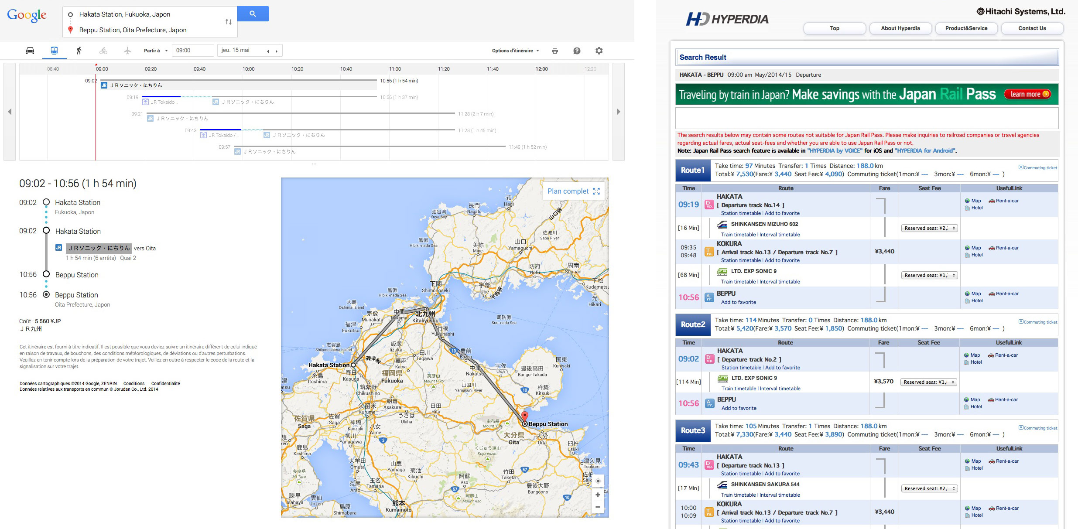This screenshot has height=529, width=1078.
Task: Click Shinkansen Sakura 544 train icon
Action: click(722, 485)
